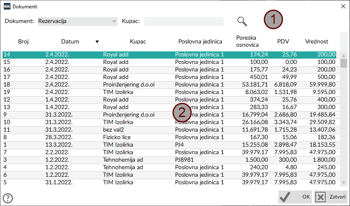Click the Vrednost column header
This screenshot has width=350, height=206.
[317, 41]
